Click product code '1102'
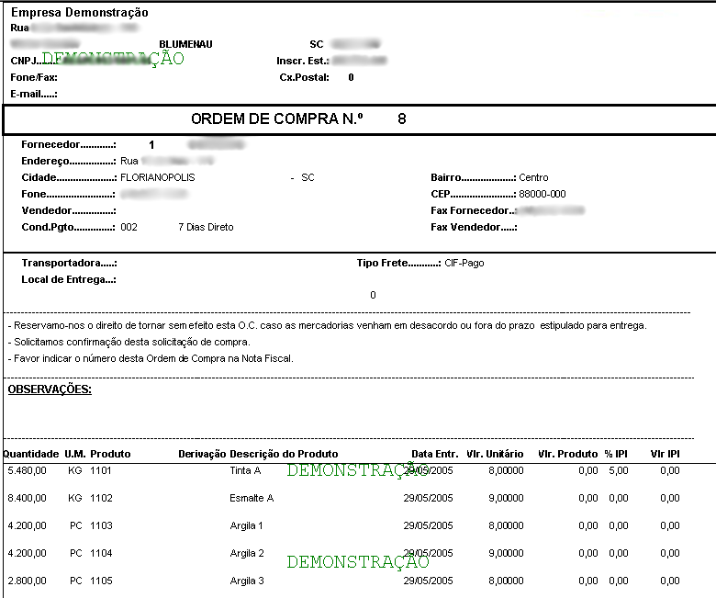716x598 pixels. point(101,498)
